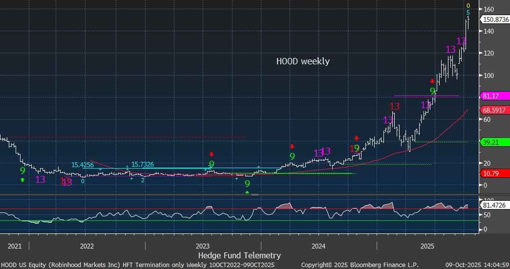
Task: Click the HOOD weekly chart annotation
Action: coord(303,61)
